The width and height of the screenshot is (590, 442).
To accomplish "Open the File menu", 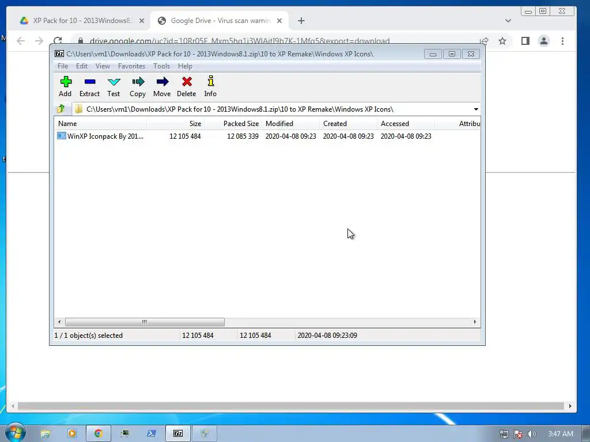I will click(63, 66).
